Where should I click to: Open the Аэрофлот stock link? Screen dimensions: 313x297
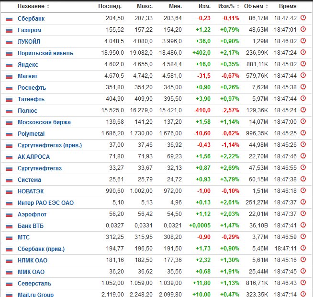pos(32,214)
